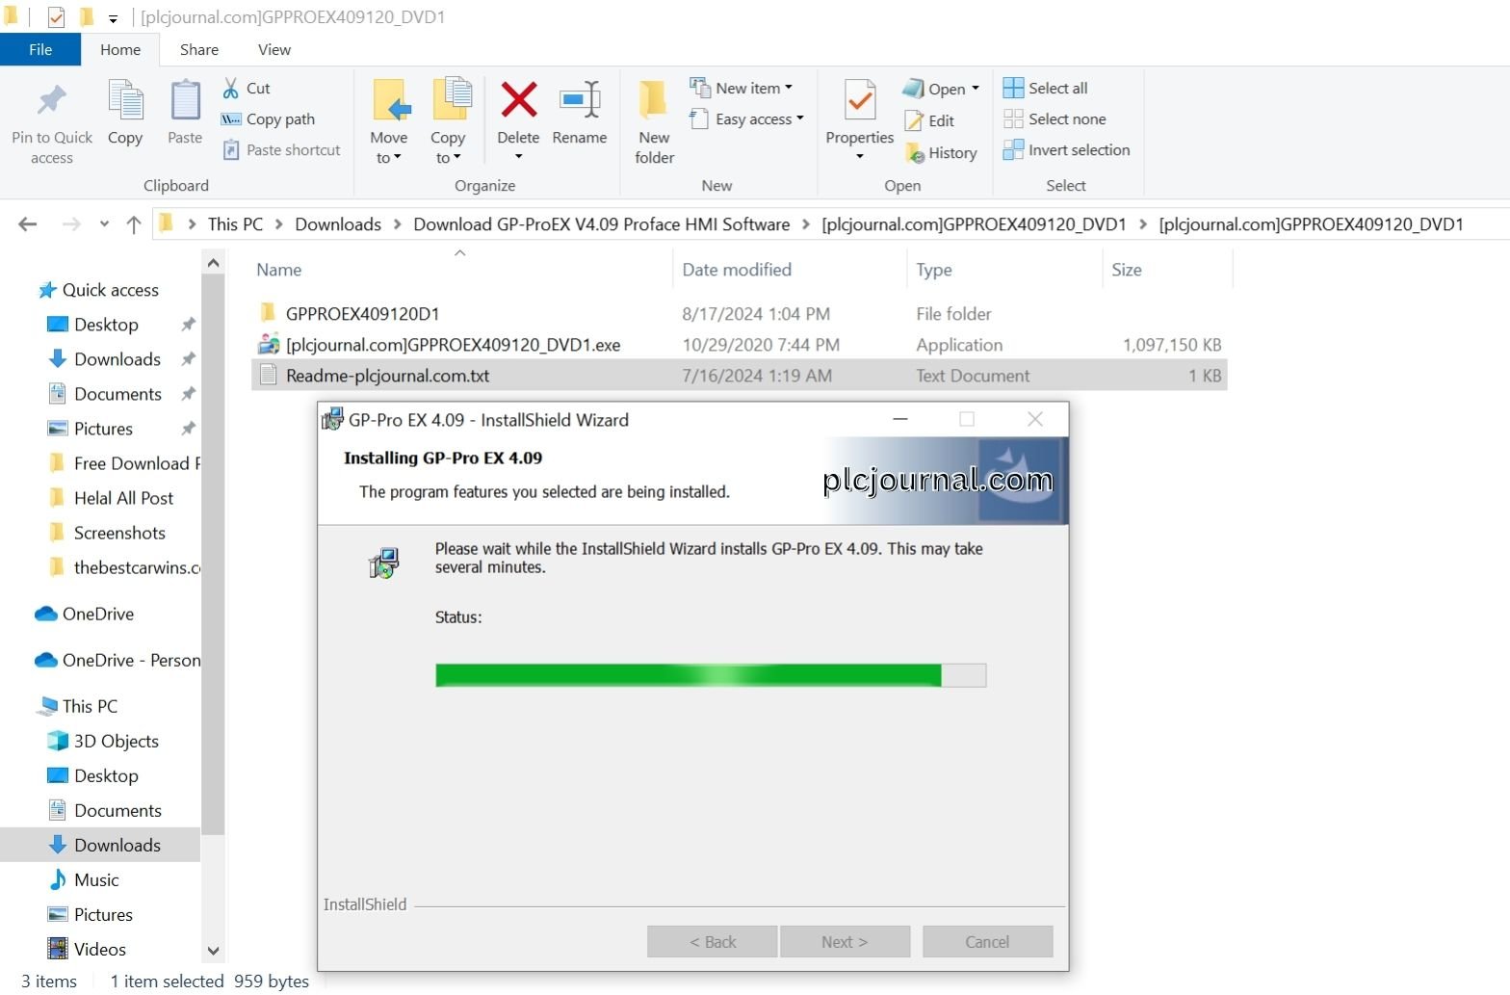This screenshot has width=1510, height=995.
Task: Open Documents under Quick access
Action: (x=106, y=395)
